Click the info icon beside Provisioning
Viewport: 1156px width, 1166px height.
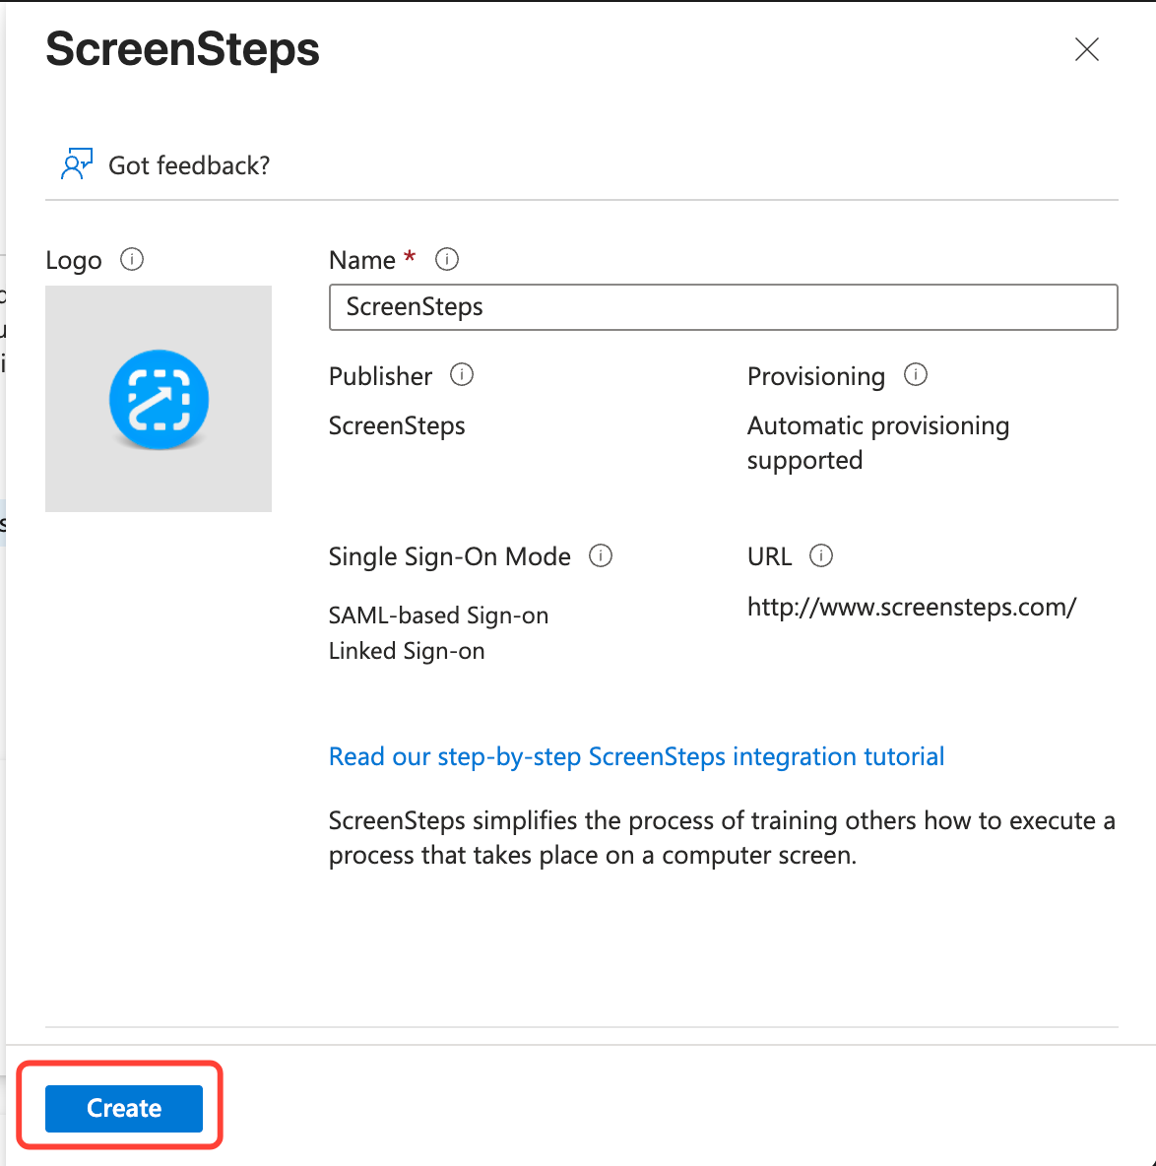pos(916,375)
